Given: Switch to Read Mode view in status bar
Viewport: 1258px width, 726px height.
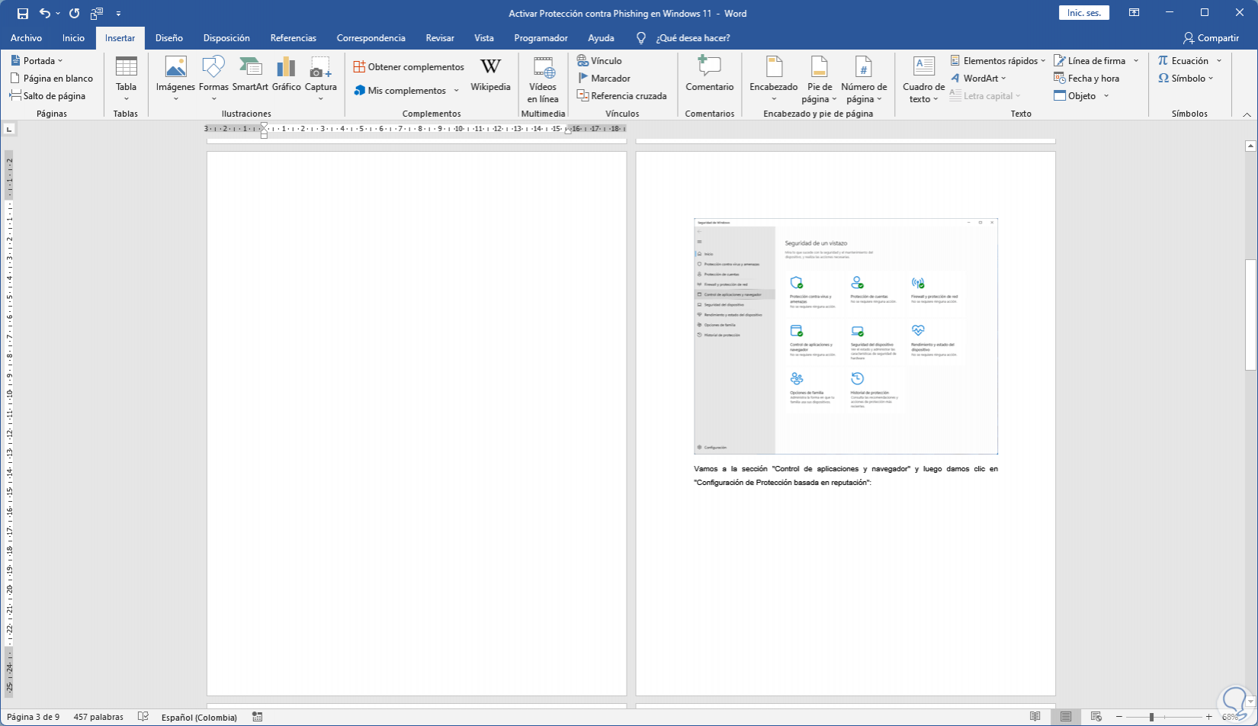Looking at the screenshot, I should pyautogui.click(x=1035, y=717).
